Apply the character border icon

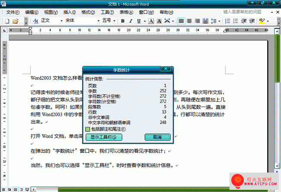point(151,21)
